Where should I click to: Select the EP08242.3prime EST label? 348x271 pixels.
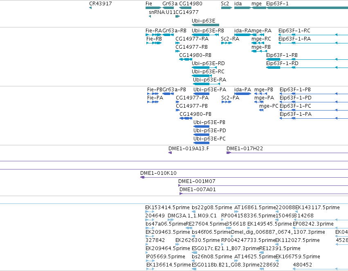[313, 224]
